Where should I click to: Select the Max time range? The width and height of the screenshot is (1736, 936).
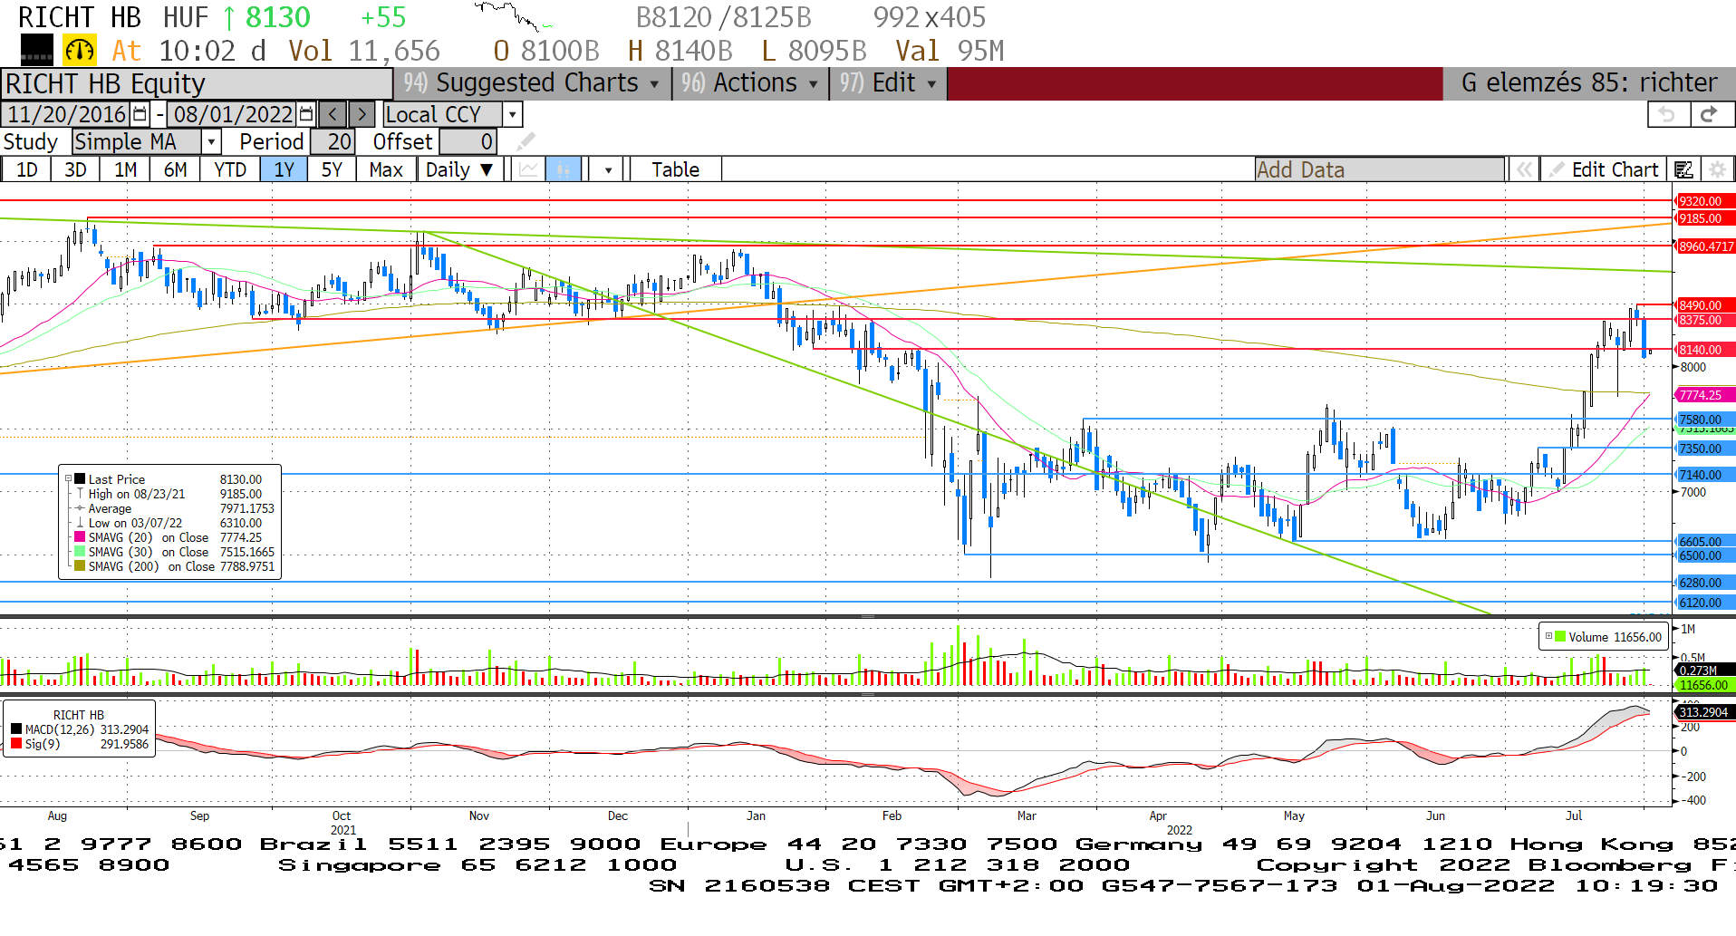(x=386, y=169)
